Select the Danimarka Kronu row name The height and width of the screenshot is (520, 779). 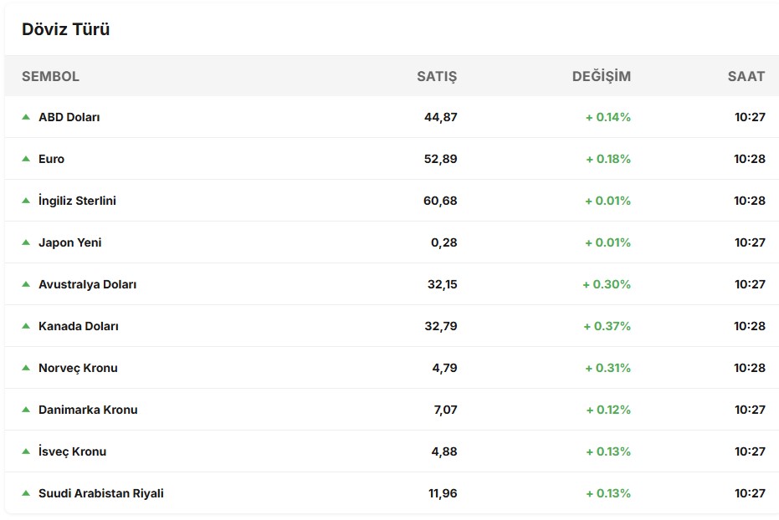(x=88, y=410)
